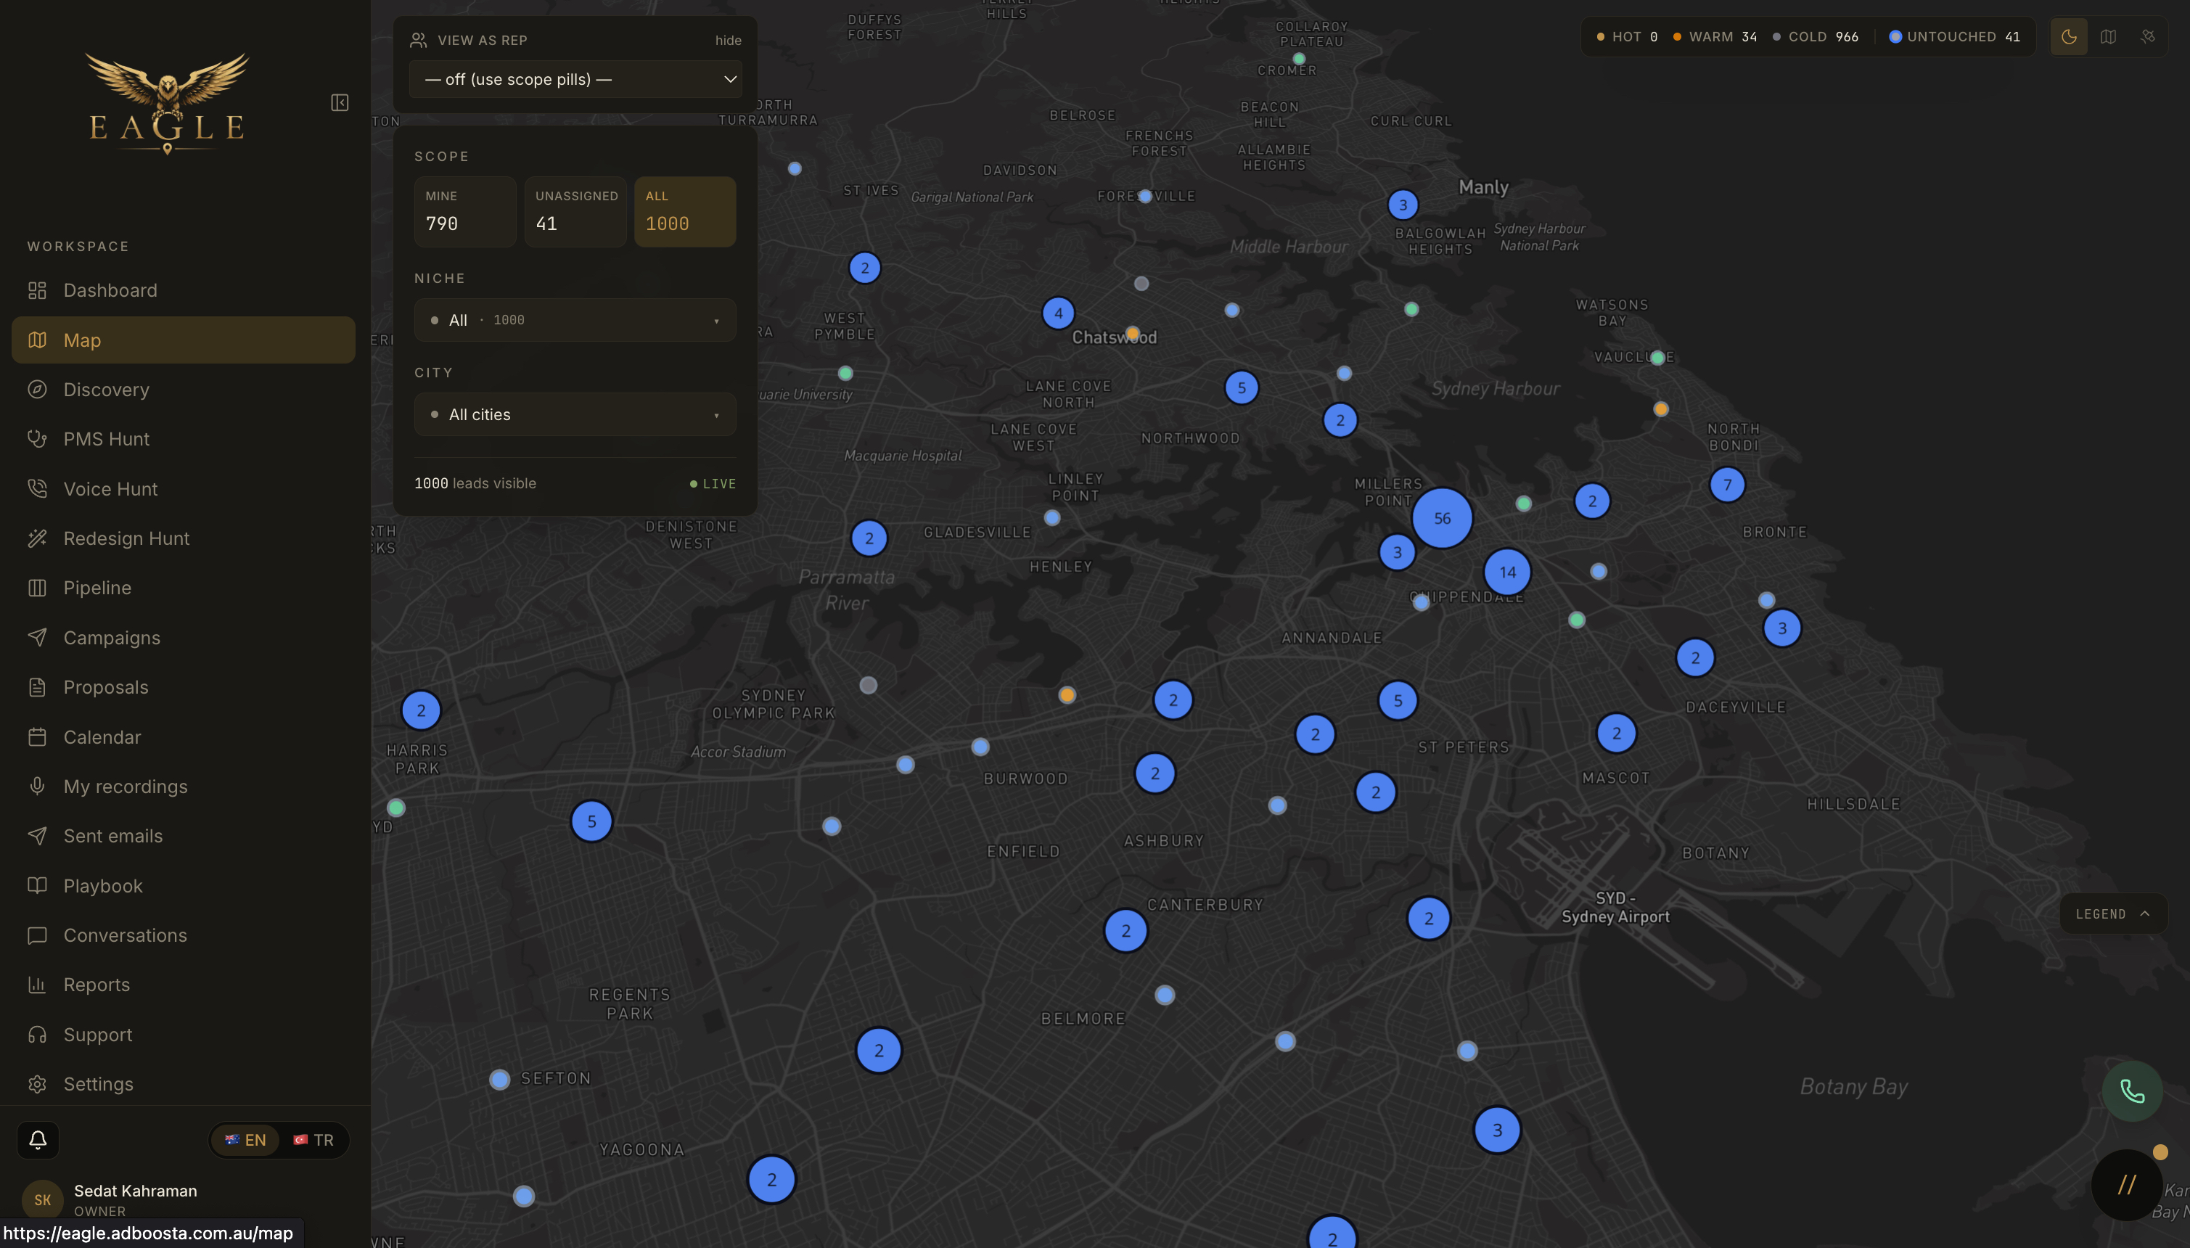Activate dark moon map style
The width and height of the screenshot is (2190, 1248).
click(x=2069, y=37)
